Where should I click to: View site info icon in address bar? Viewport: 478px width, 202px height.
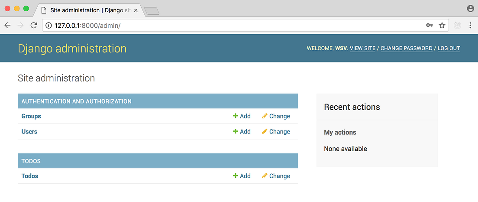48,26
